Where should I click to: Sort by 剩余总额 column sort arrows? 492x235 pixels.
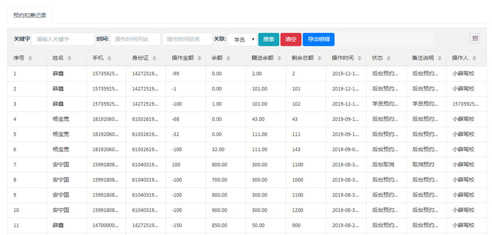[x=319, y=58]
